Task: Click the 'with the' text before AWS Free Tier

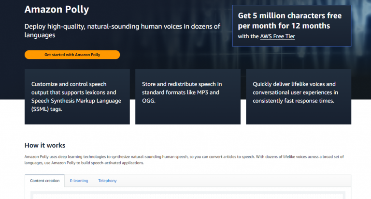Action: [248, 36]
